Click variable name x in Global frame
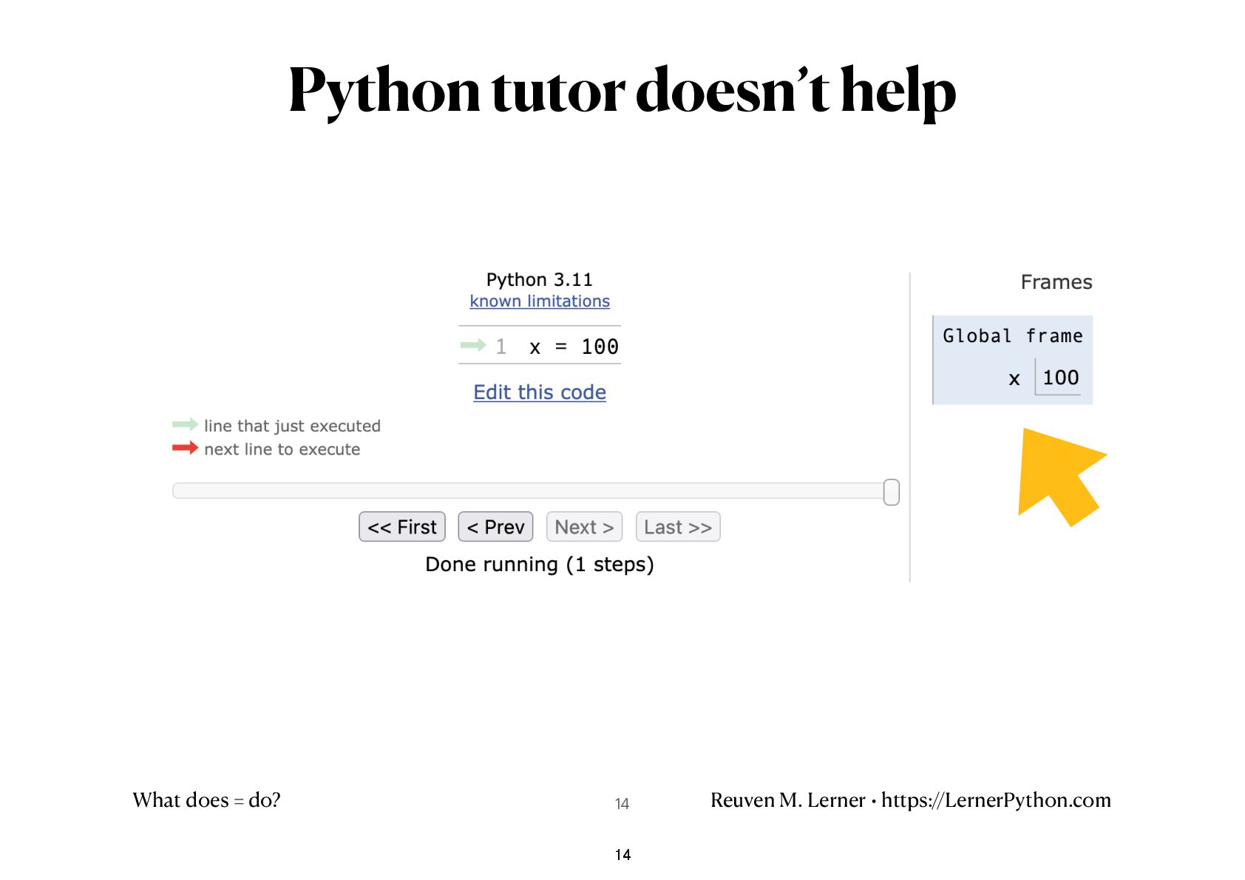This screenshot has height=880, width=1245. tap(1014, 379)
